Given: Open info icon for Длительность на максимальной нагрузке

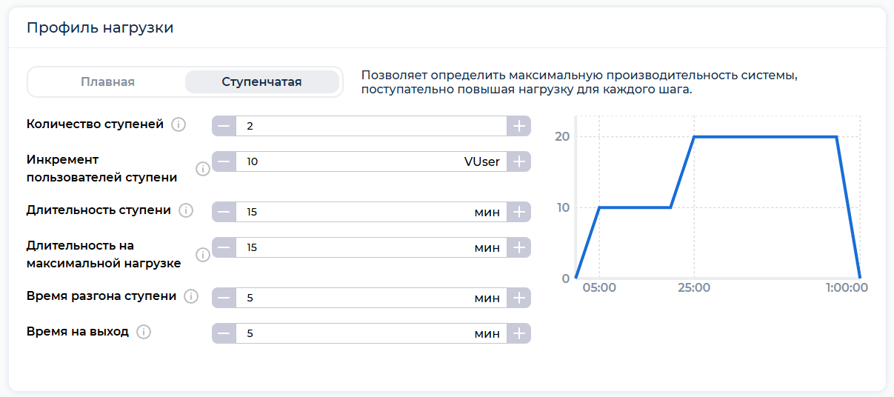Looking at the screenshot, I should tap(203, 255).
